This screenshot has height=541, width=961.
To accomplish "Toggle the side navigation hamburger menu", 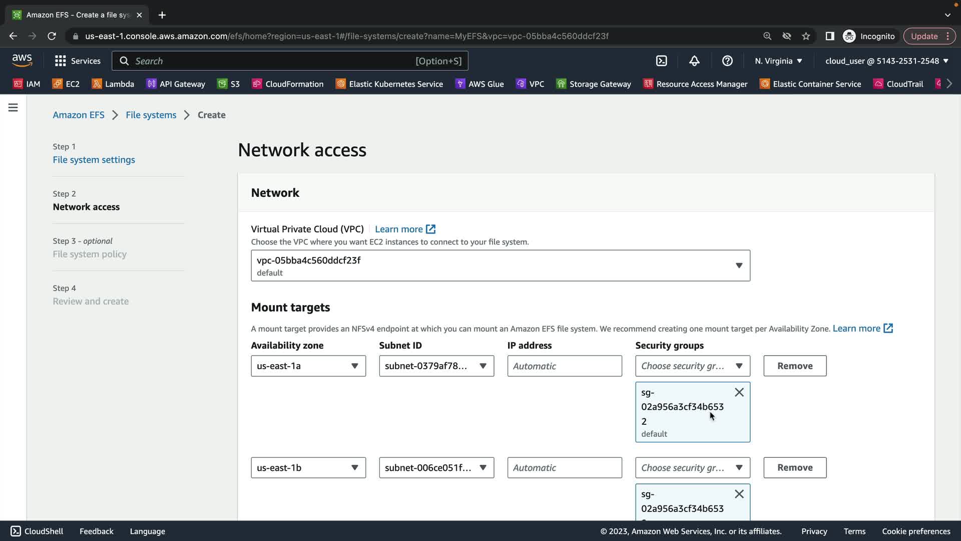I will point(13,108).
